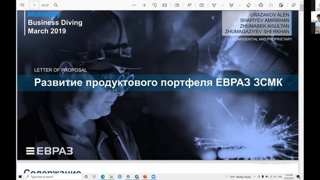
Task: Zoom out using the minus icon
Action: 134,5
